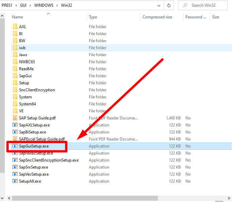Screen dimensions: 232x202
Task: Click No password value for SapGuiSetup.exe row
Action: (188, 146)
